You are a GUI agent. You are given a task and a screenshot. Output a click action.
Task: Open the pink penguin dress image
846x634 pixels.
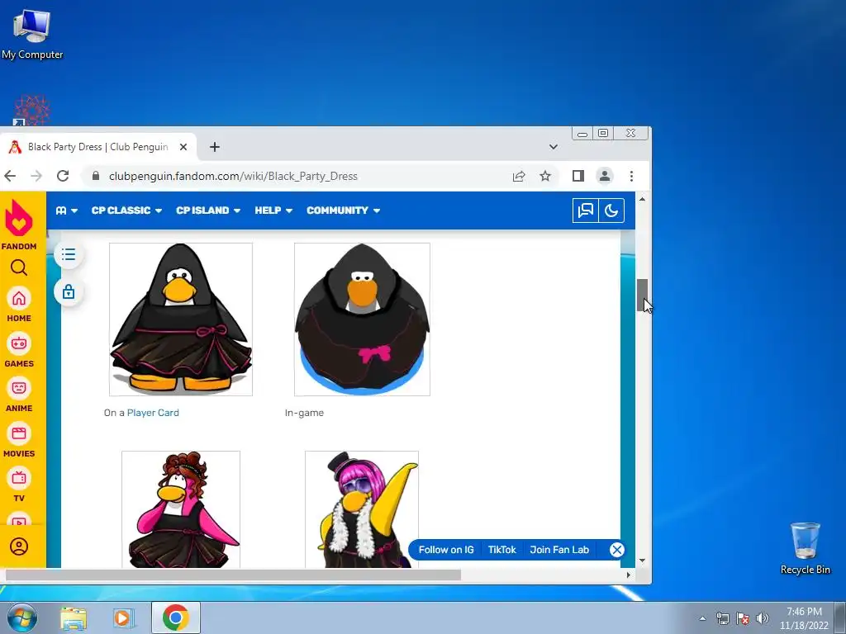(181, 509)
